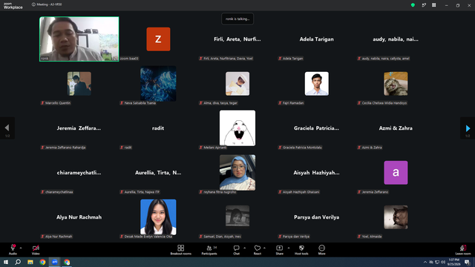Image resolution: width=475 pixels, height=267 pixels.
Task: Select Desak Made Evelyn Valencia Oka's photo
Action: tap(158, 217)
